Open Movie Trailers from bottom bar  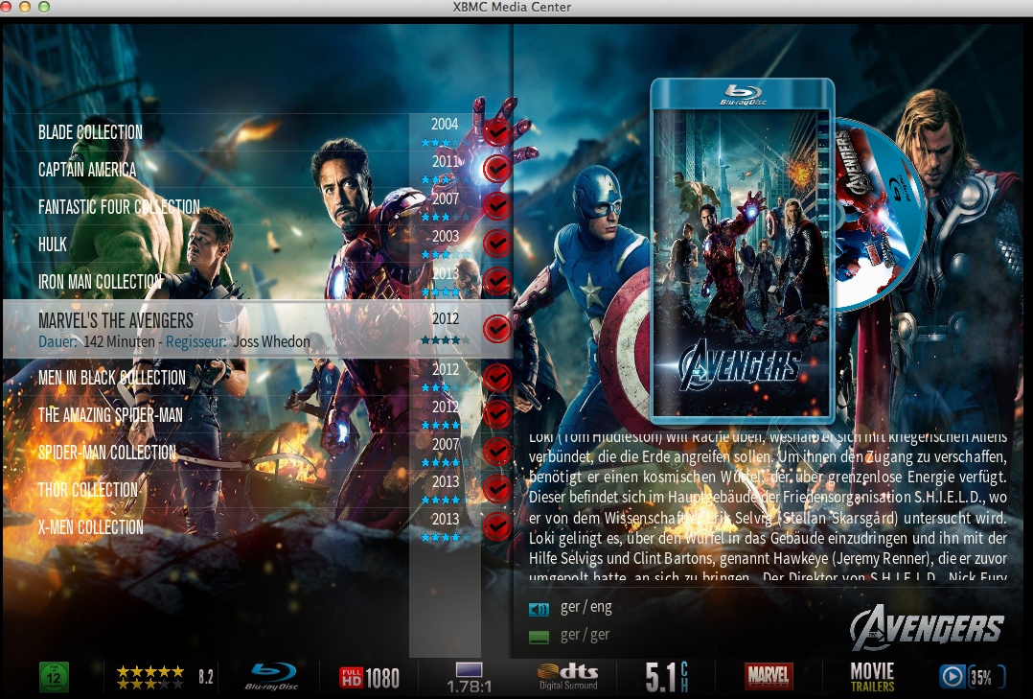[x=872, y=677]
